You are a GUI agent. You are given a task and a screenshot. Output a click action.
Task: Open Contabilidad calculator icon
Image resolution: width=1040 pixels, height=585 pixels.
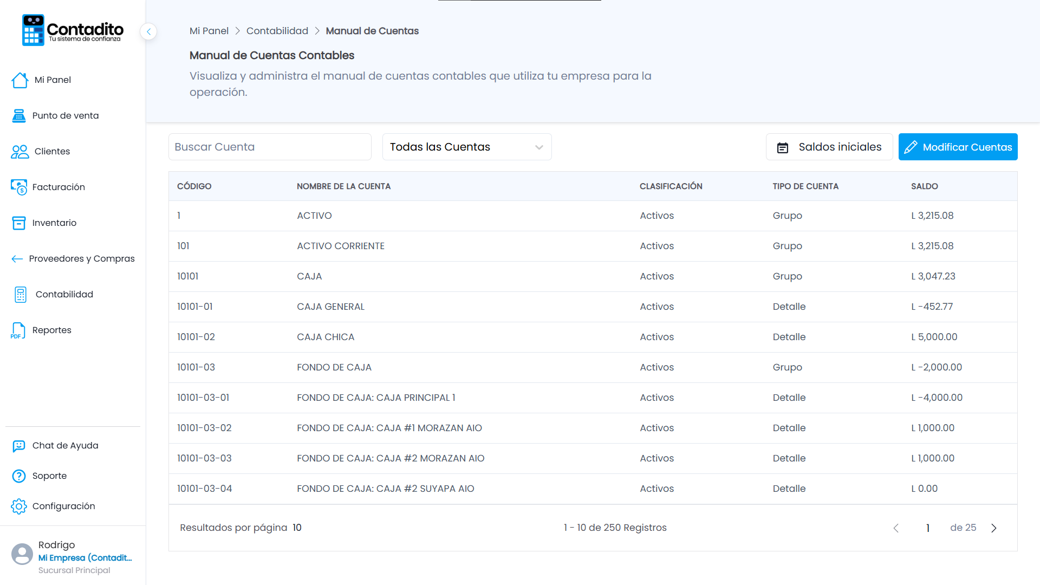(x=21, y=295)
